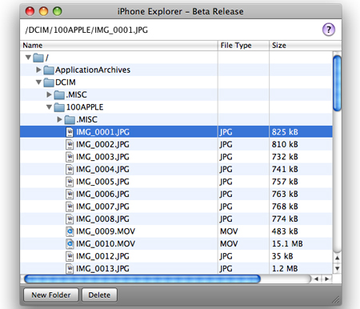Click the window resize grip corner
This screenshot has width=360, height=309.
(x=336, y=299)
